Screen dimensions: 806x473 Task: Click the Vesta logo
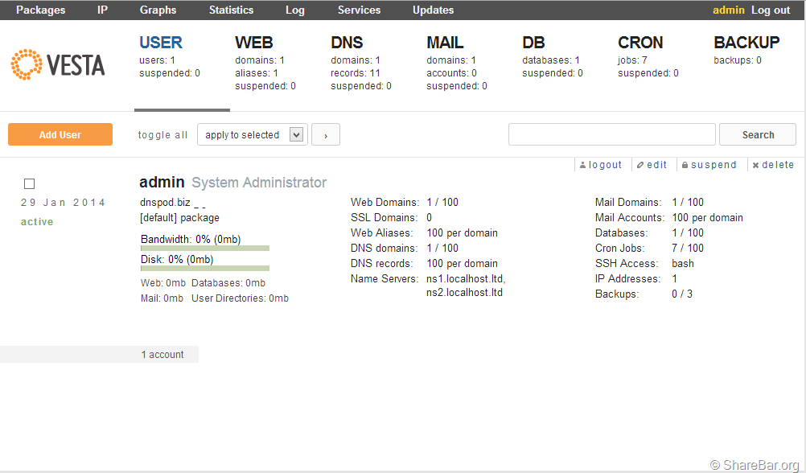click(58, 65)
